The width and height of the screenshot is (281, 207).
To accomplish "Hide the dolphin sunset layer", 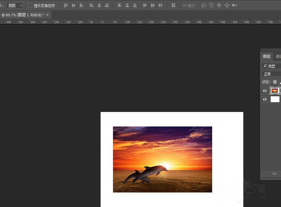I will coord(265,91).
